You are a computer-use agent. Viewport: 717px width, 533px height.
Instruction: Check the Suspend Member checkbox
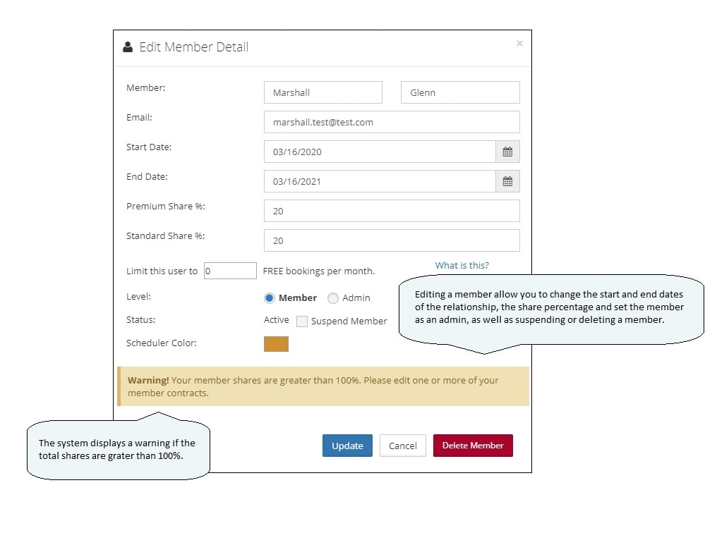coord(302,321)
